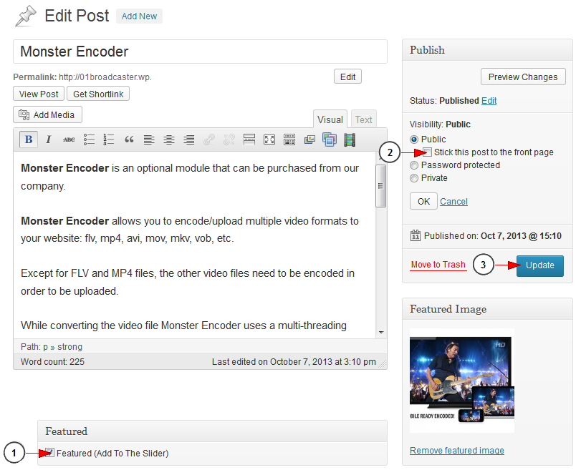Click the editor scrollbar down arrow
Screen dimensions: 576x470
pos(381,333)
